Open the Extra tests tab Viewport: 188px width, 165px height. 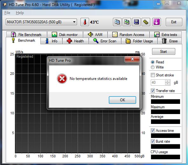(166, 35)
